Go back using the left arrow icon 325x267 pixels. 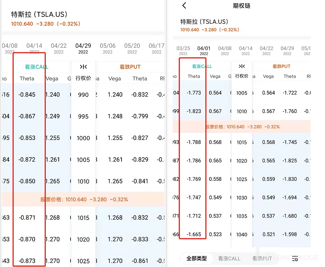pyautogui.click(x=184, y=6)
